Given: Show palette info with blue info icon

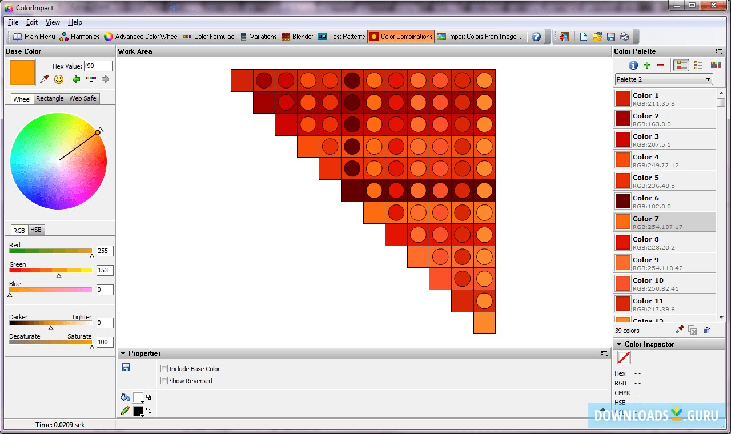Looking at the screenshot, I should pos(633,65).
